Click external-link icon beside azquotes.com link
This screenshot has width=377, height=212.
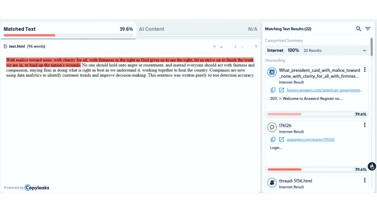pyautogui.click(x=281, y=139)
